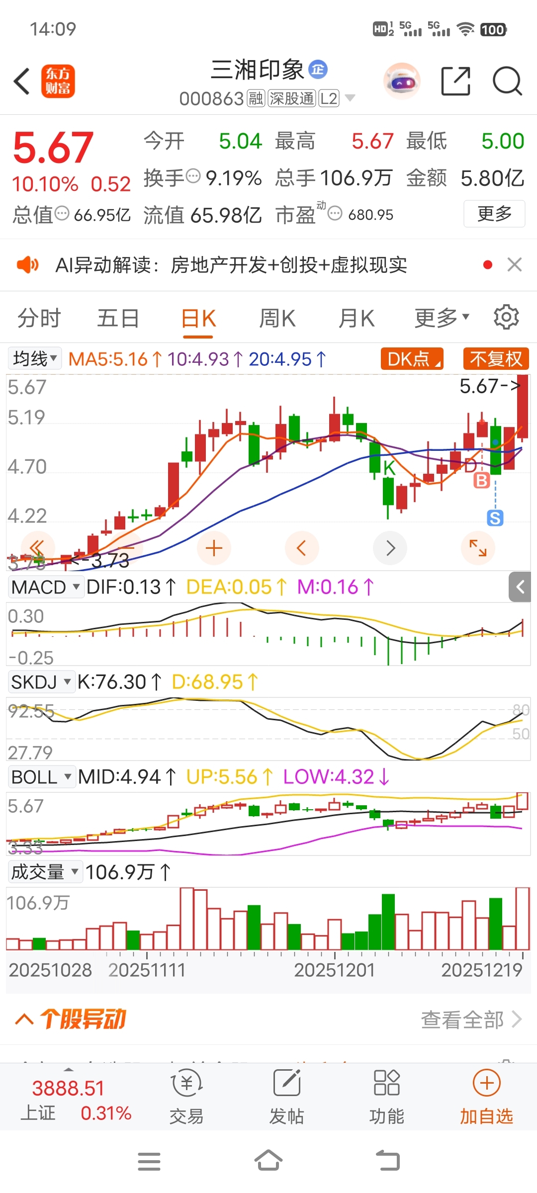
Task: Tap 融 margin tag beside stock code
Action: click(x=256, y=98)
